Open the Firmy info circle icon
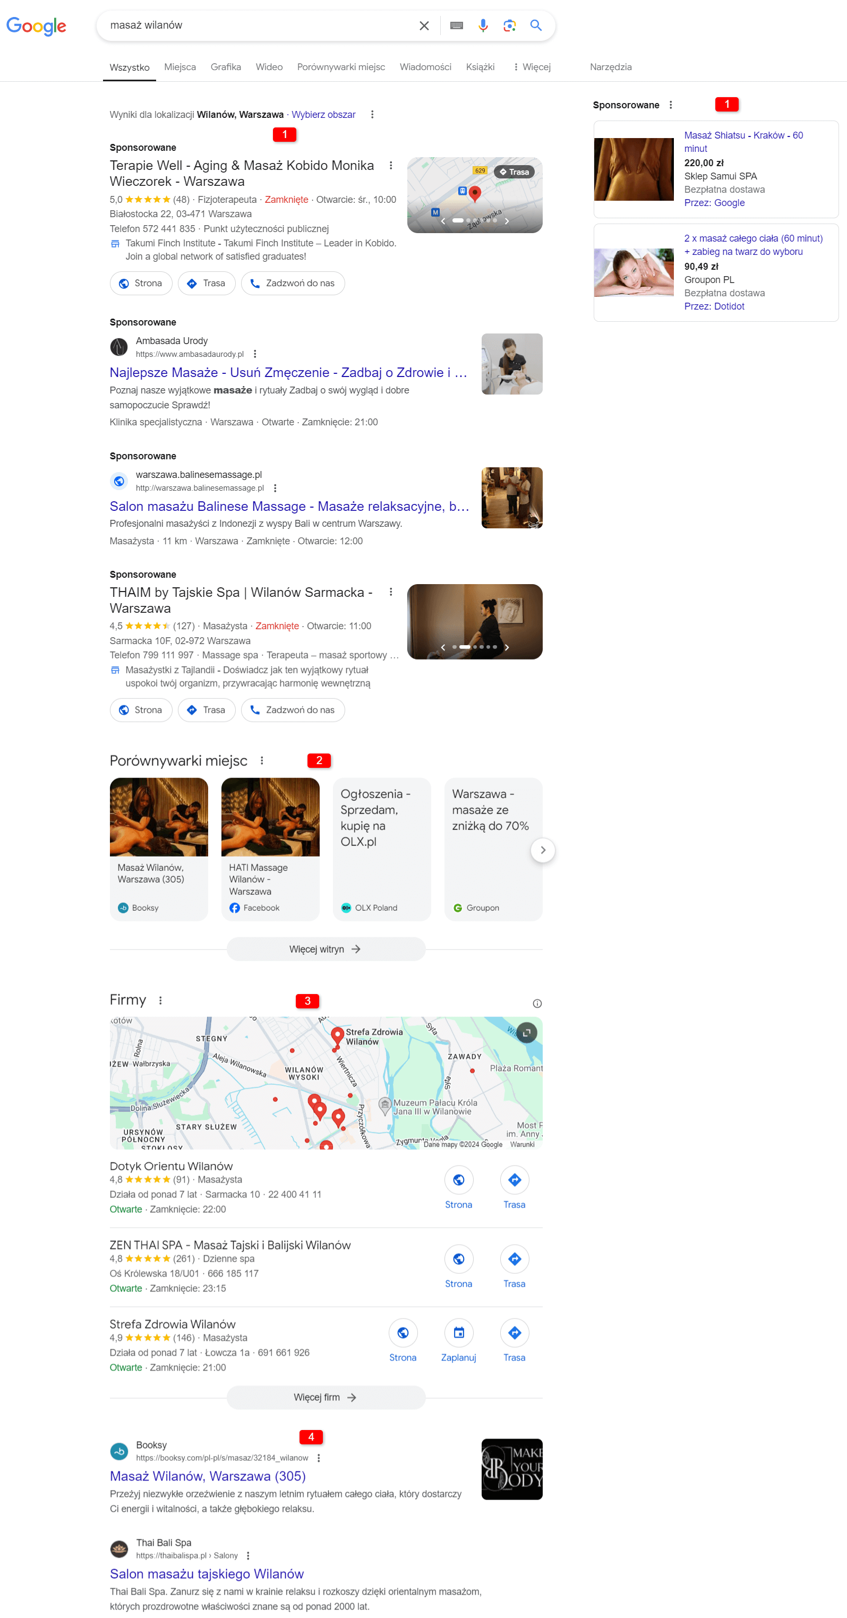This screenshot has width=847, height=1618. 537,1003
